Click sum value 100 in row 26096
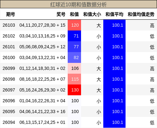 [x=75, y=101]
